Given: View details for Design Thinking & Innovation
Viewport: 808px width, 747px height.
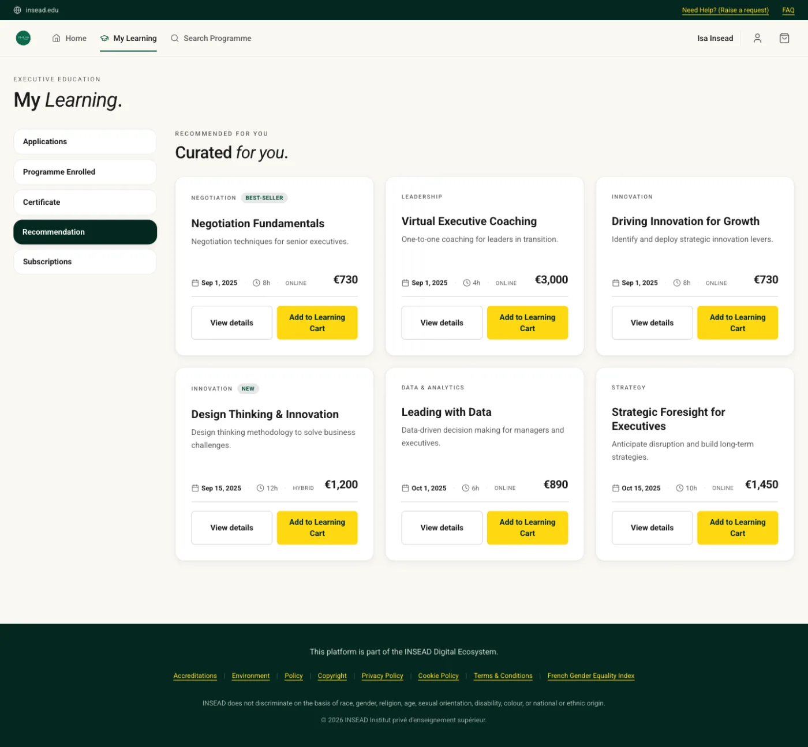Looking at the screenshot, I should [232, 528].
